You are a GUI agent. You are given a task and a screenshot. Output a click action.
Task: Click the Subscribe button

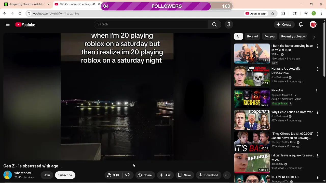click(x=65, y=175)
